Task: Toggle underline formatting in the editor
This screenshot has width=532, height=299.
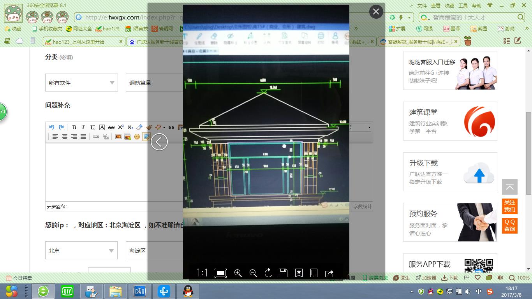Action: click(93, 127)
